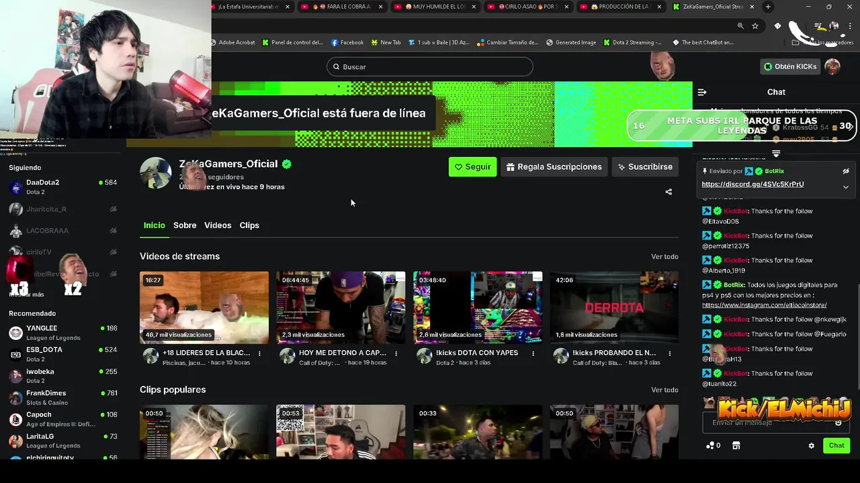The width and height of the screenshot is (860, 483).
Task: Open Generated Image bookmark
Action: (571, 42)
